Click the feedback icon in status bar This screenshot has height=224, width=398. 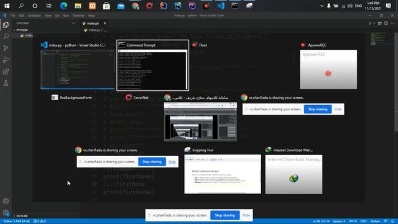(386, 222)
